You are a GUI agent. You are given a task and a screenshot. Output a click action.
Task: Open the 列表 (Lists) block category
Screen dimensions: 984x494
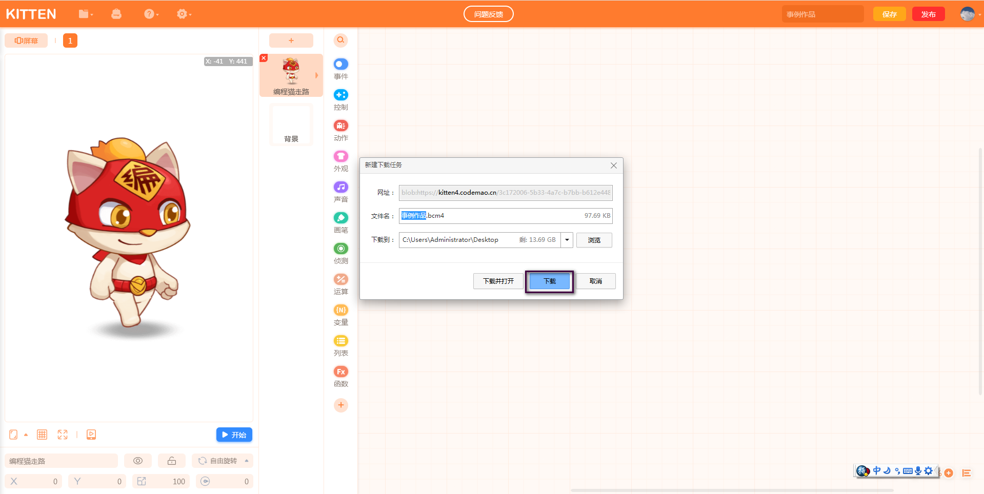pyautogui.click(x=341, y=346)
